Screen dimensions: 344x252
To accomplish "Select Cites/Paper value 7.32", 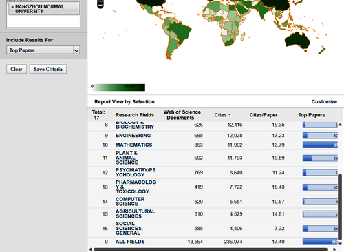I will [x=279, y=229].
